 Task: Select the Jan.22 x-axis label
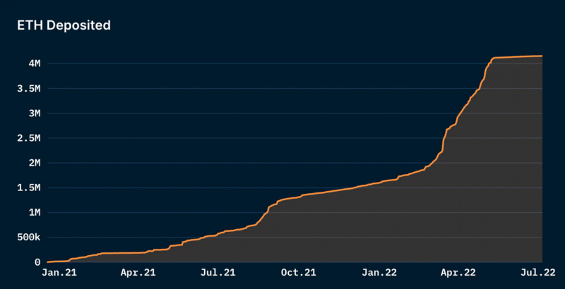379,273
